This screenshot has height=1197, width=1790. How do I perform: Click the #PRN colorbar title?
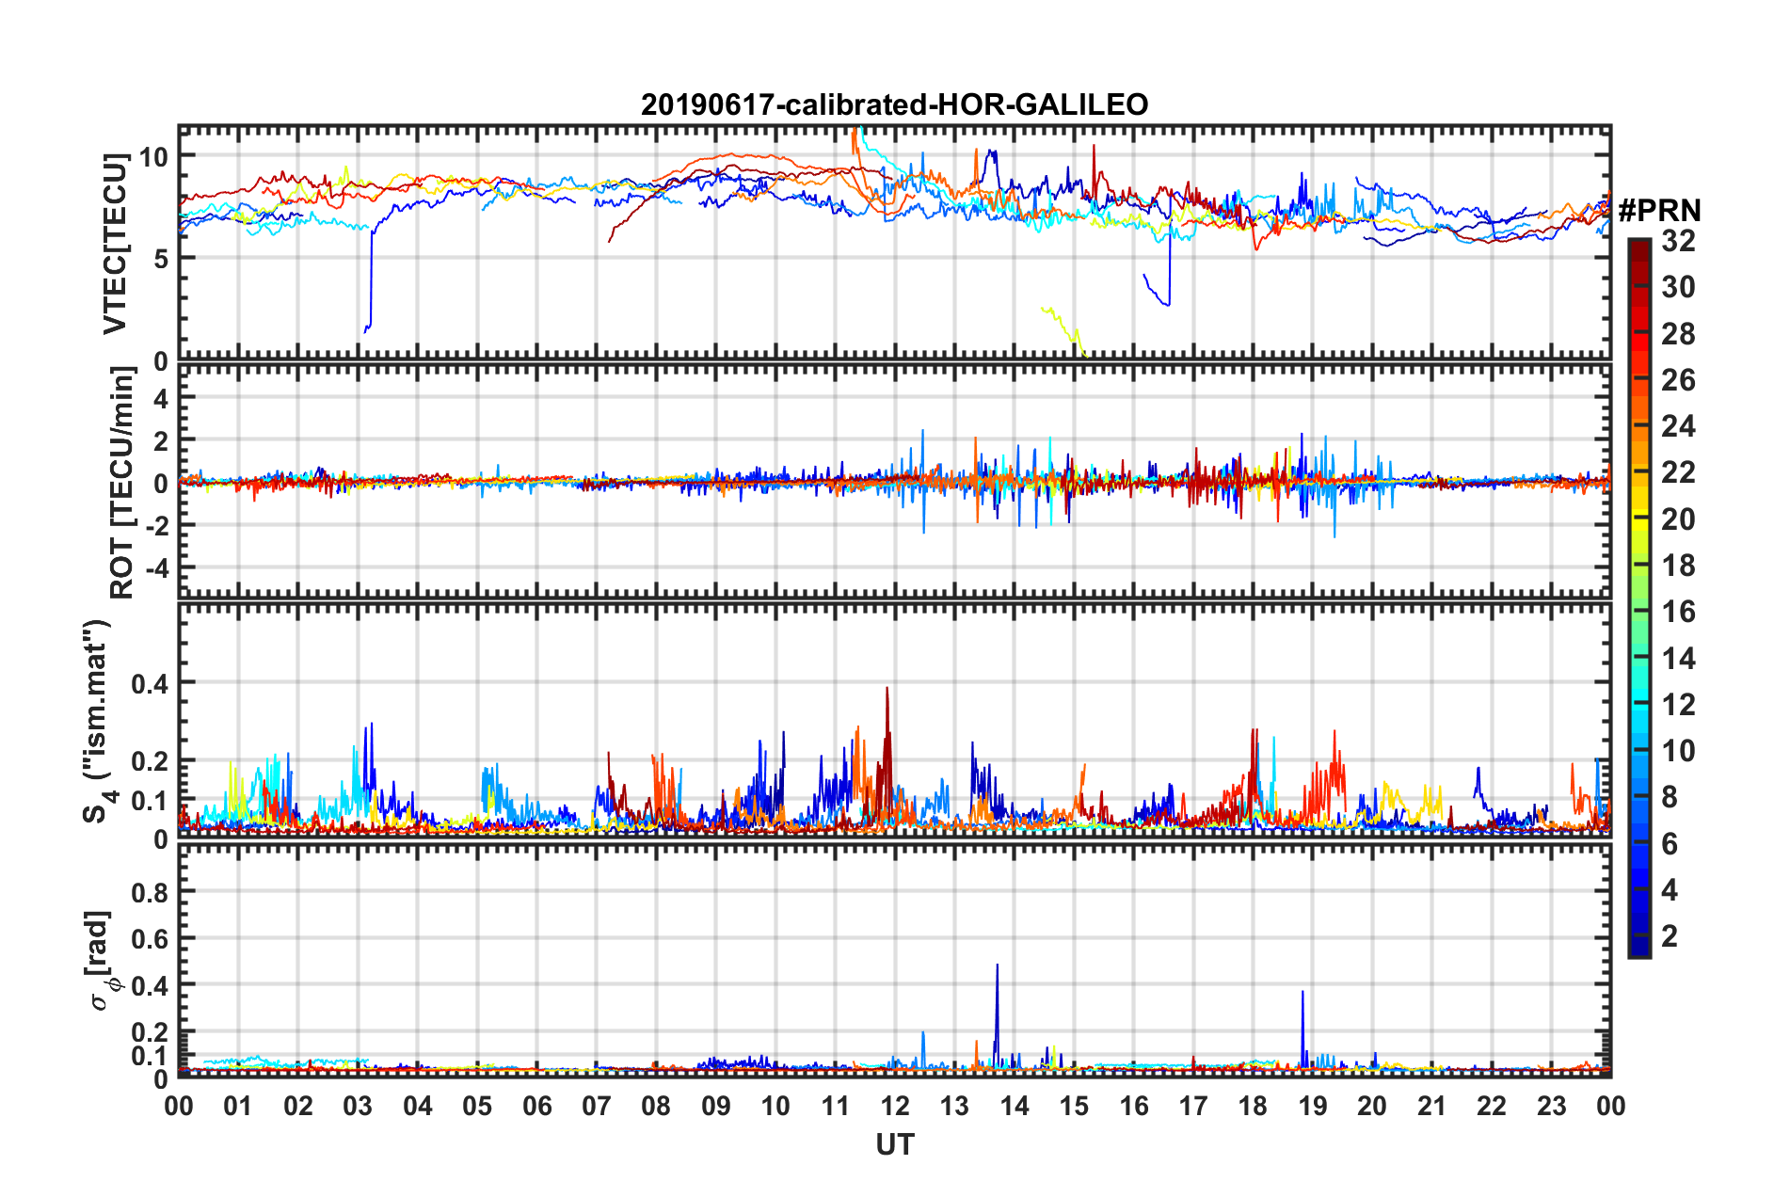[1659, 211]
